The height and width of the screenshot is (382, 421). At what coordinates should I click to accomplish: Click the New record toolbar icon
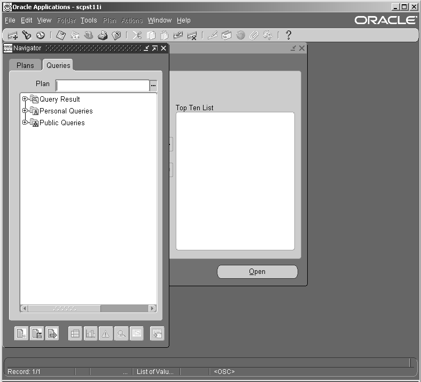tap(13, 35)
